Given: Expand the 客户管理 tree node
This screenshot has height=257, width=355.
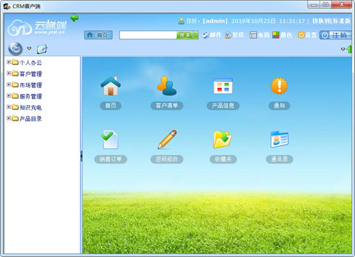Looking at the screenshot, I should [8, 73].
